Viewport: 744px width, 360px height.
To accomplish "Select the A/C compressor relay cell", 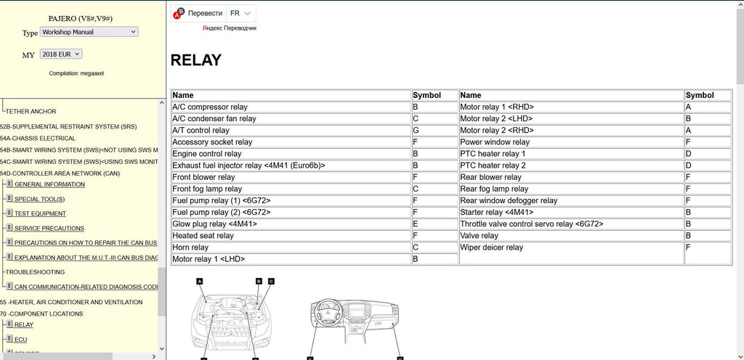I will [291, 107].
